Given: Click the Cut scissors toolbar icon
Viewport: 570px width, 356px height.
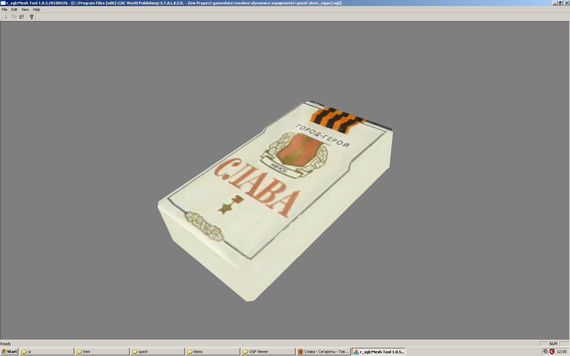Looking at the screenshot, I should point(6,17).
